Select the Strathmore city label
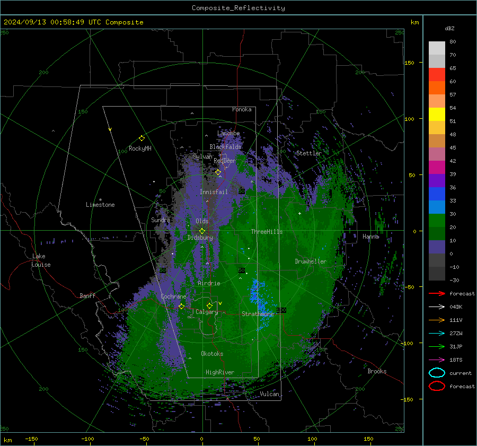Image resolution: width=477 pixels, height=446 pixels. [x=258, y=314]
